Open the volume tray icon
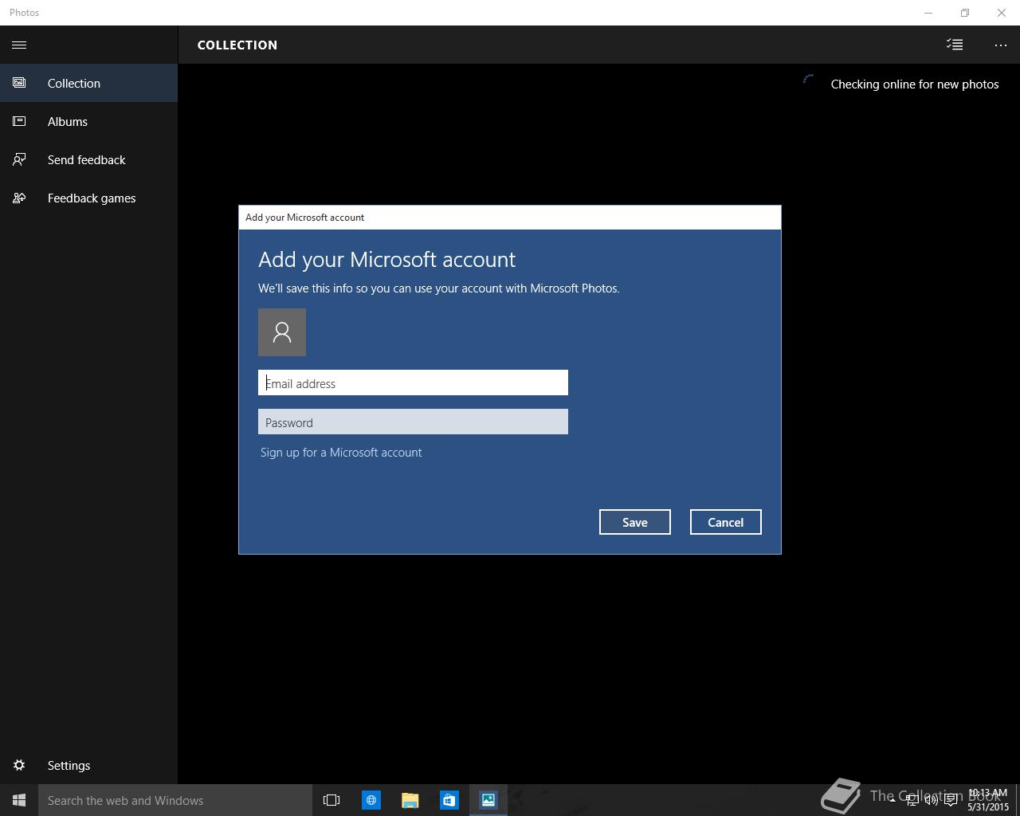This screenshot has height=816, width=1020. [932, 800]
